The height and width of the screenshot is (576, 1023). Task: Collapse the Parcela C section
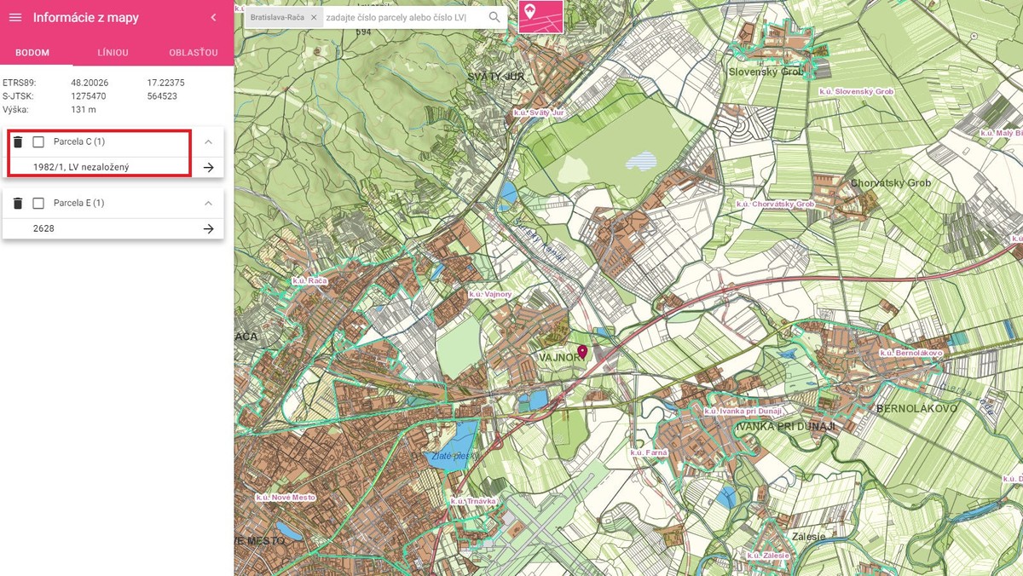tap(208, 141)
